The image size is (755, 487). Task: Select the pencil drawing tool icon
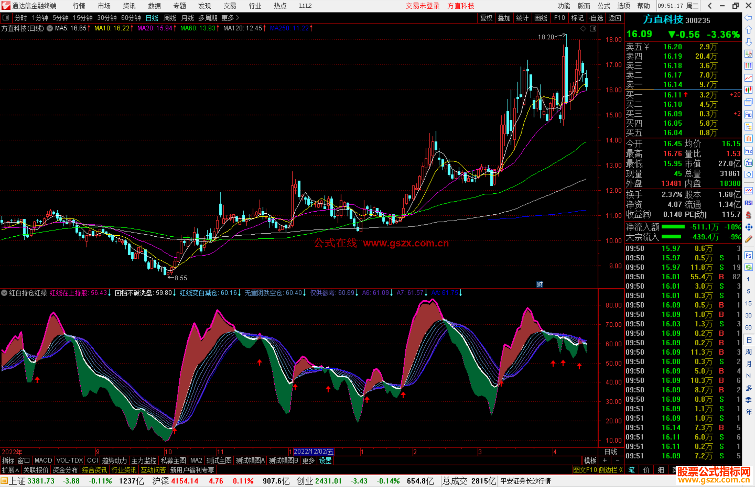(748, 239)
